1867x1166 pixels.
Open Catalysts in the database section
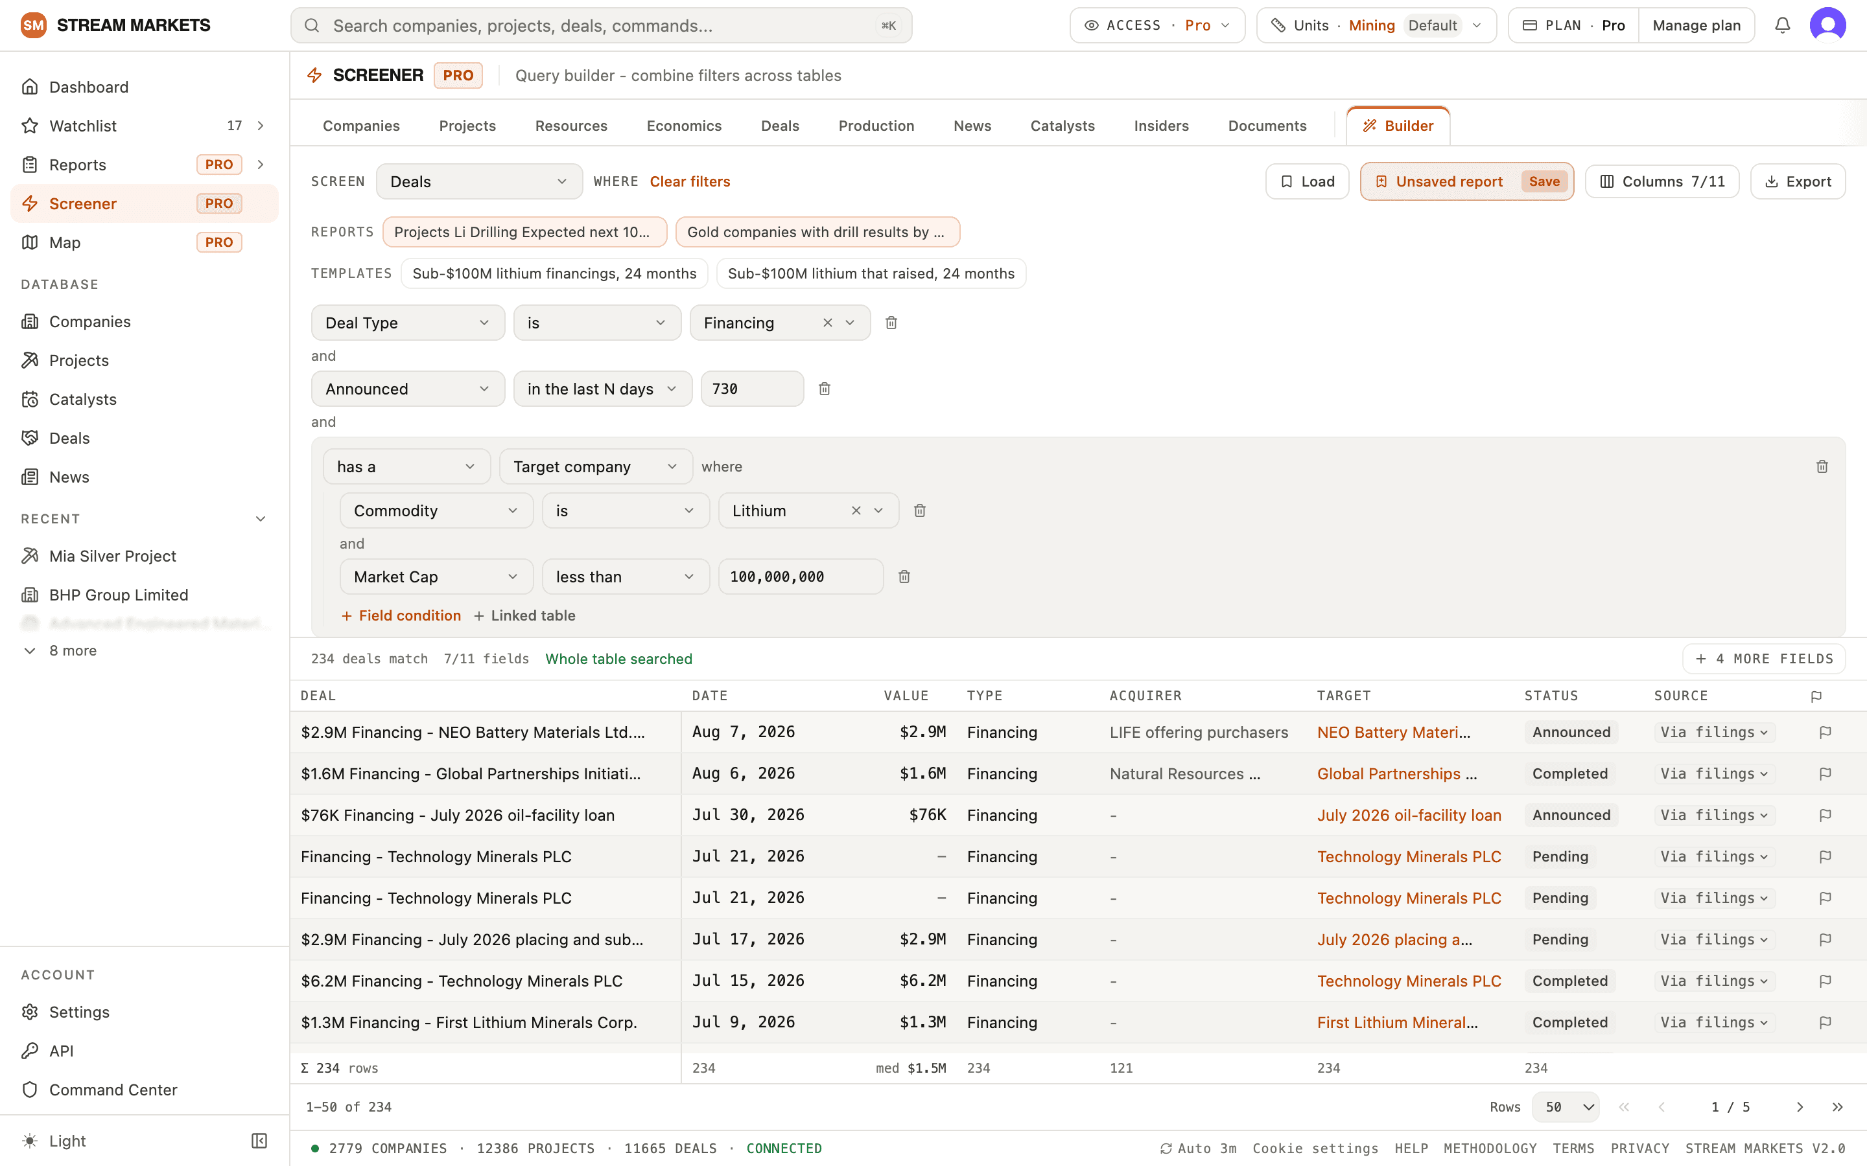tap(145, 400)
